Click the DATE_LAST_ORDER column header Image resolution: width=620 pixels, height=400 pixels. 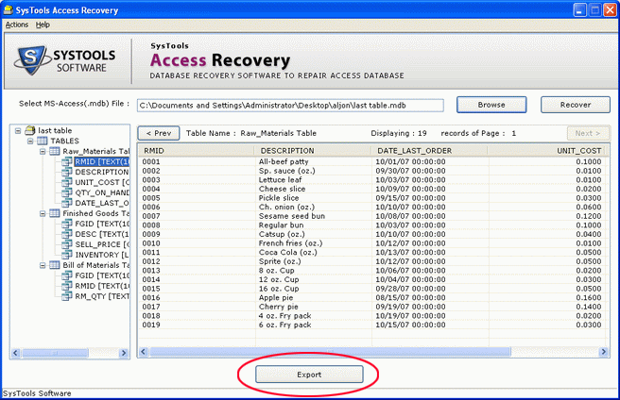429,150
